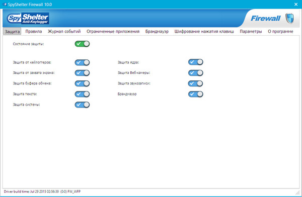The image size is (302, 197).
Task: Click the Защита буфера обмена label
Action: pyautogui.click(x=32, y=83)
